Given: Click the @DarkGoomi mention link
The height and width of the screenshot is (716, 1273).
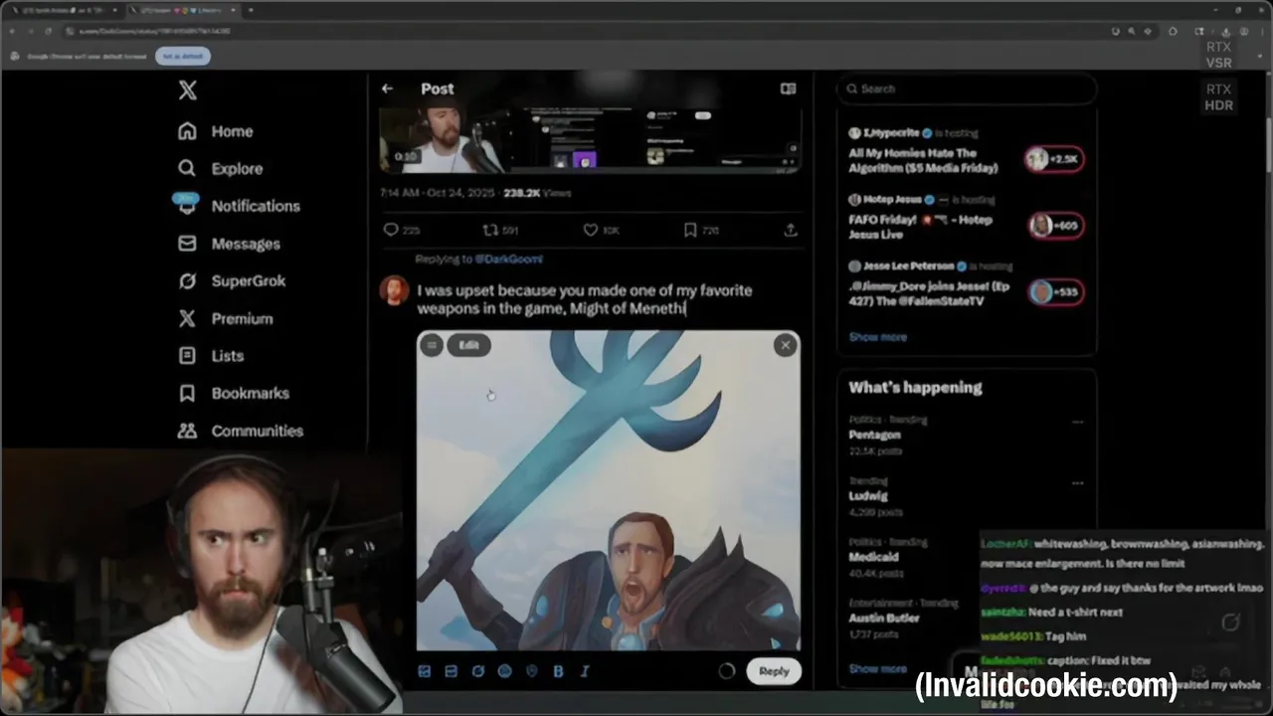Looking at the screenshot, I should tap(508, 259).
